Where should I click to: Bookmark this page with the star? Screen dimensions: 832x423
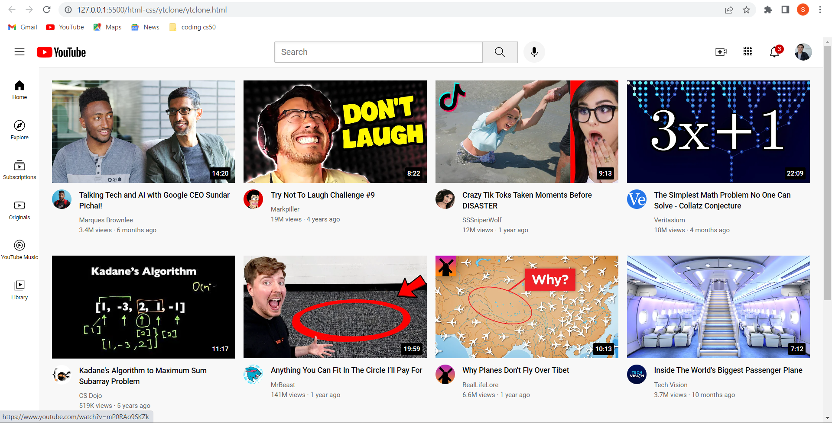[746, 10]
